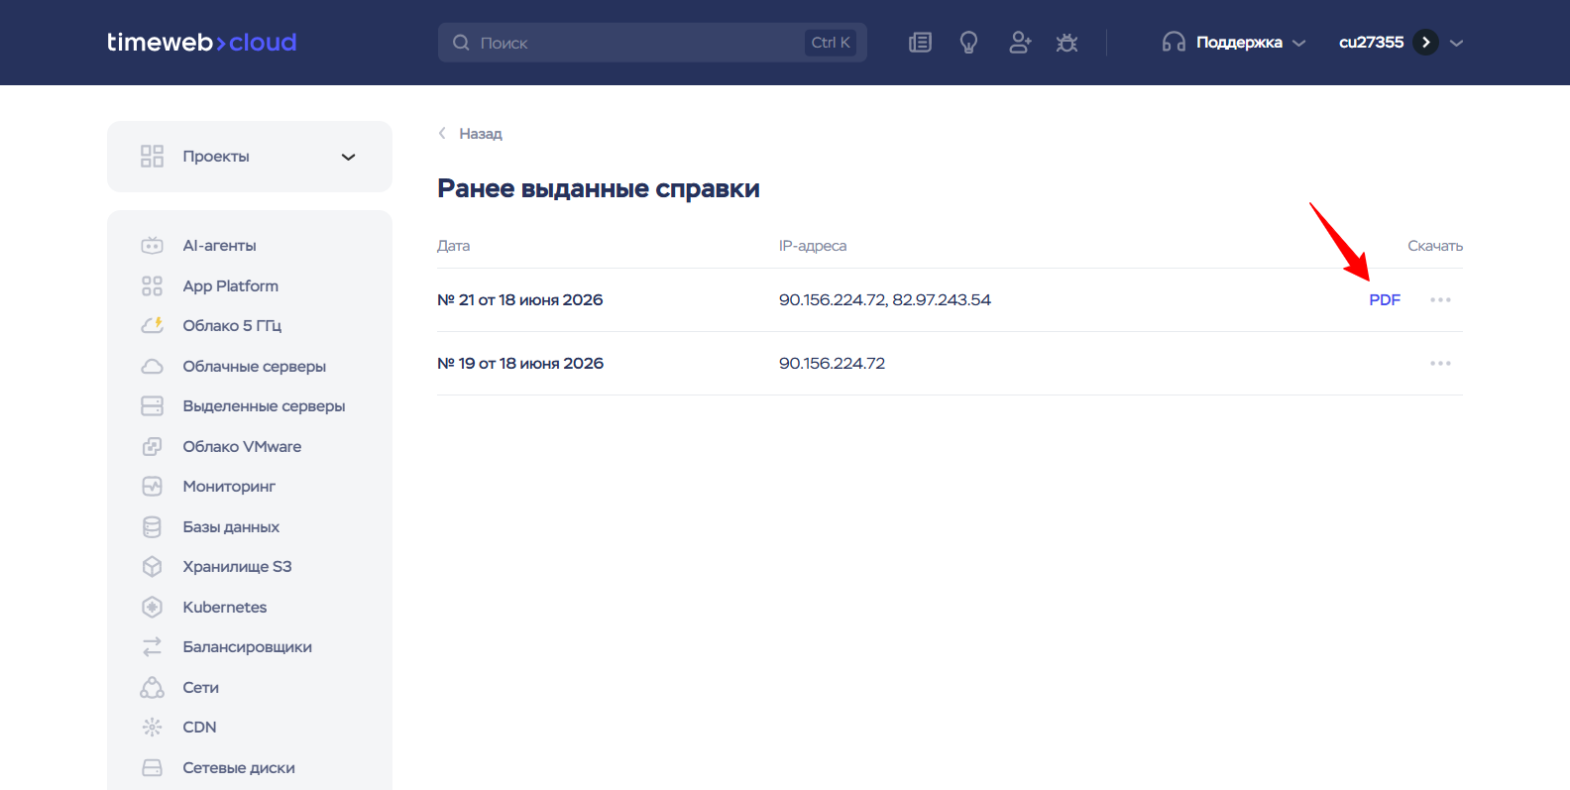1570x790 pixels.
Task: Click the Сети network icon
Action: pos(152,687)
